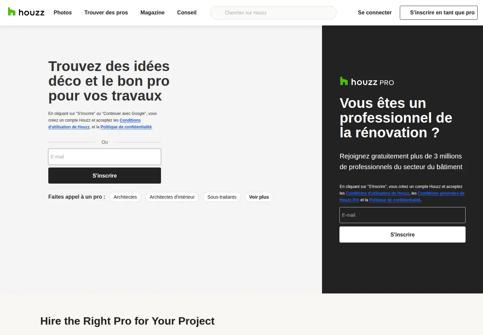This screenshot has width=483, height=335.
Task: Click the Faites appel à un pro label
Action: coord(77,197)
